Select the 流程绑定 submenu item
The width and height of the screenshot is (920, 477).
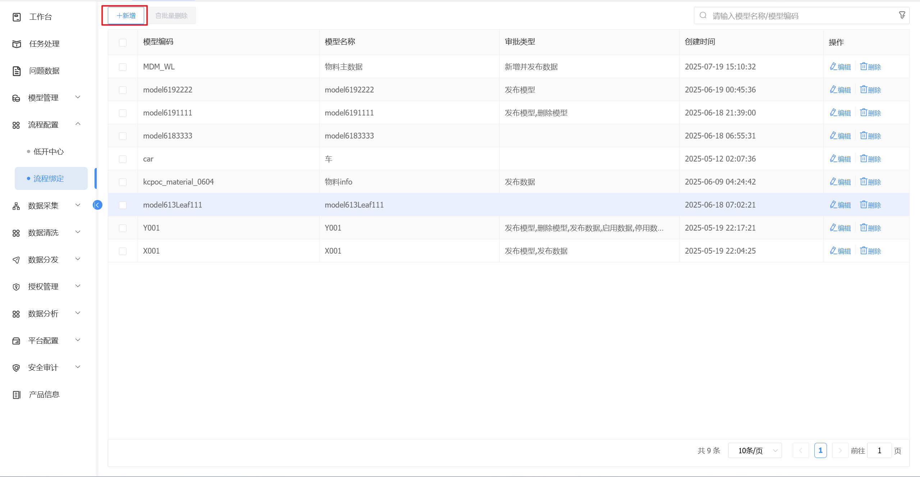pos(49,179)
